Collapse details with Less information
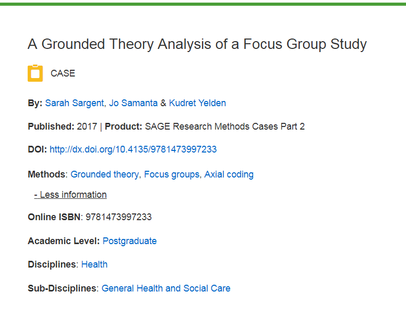406x317 pixels. pos(70,195)
